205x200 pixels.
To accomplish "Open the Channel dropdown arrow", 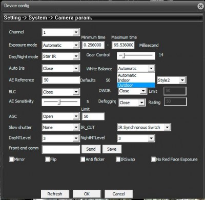I will (x=76, y=32).
